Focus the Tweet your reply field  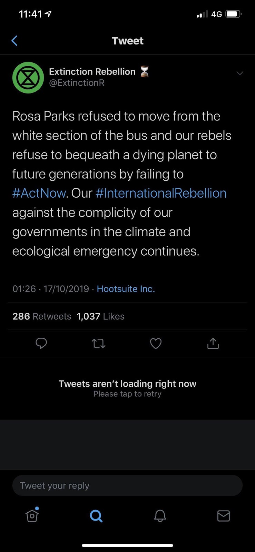point(127,485)
